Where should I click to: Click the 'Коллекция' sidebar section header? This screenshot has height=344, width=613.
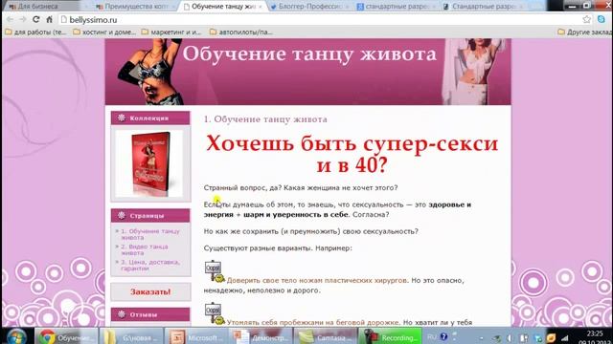[x=150, y=118]
